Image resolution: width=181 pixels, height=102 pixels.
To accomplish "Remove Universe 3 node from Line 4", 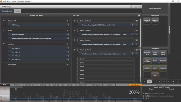I will click(x=137, y=54).
